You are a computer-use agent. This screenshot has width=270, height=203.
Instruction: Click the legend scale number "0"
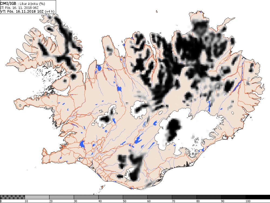click(1, 201)
